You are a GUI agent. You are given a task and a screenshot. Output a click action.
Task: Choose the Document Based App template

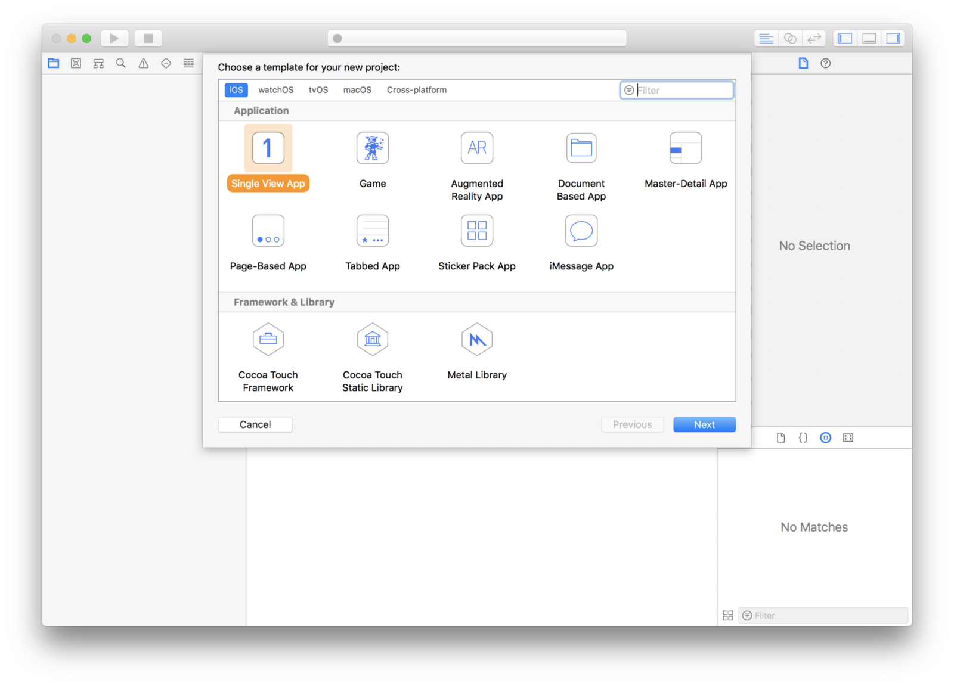pyautogui.click(x=581, y=166)
